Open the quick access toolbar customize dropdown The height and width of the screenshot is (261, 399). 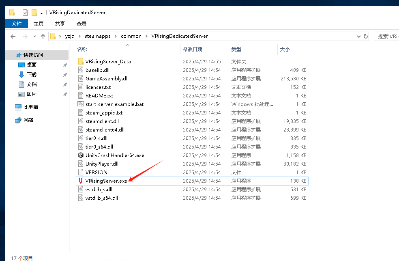[x=41, y=13]
